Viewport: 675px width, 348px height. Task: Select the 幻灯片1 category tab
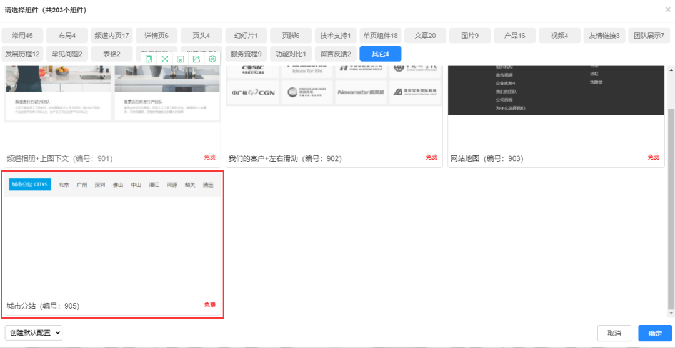(246, 36)
